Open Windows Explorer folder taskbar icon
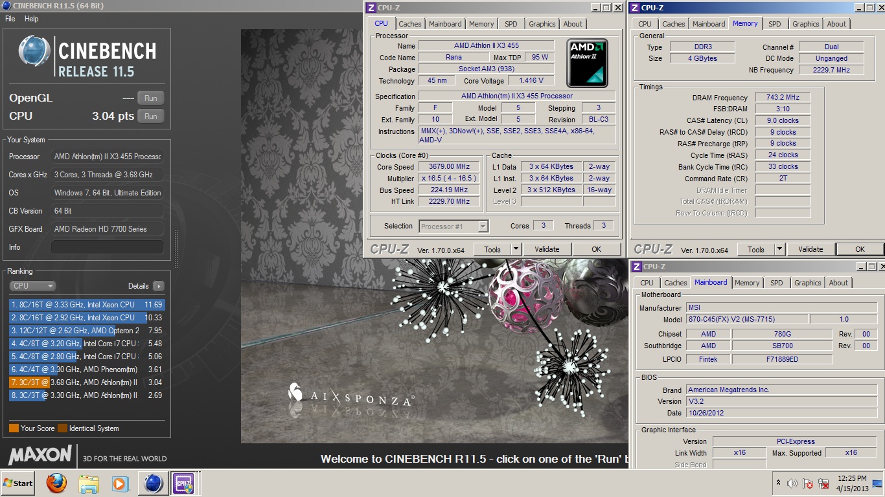 pos(88,483)
